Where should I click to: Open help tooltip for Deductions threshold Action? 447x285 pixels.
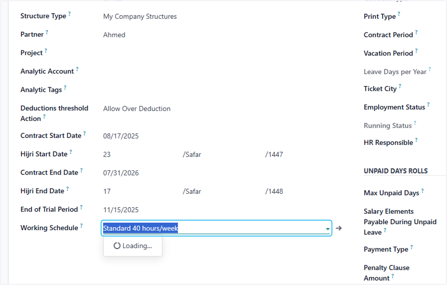pos(44,117)
